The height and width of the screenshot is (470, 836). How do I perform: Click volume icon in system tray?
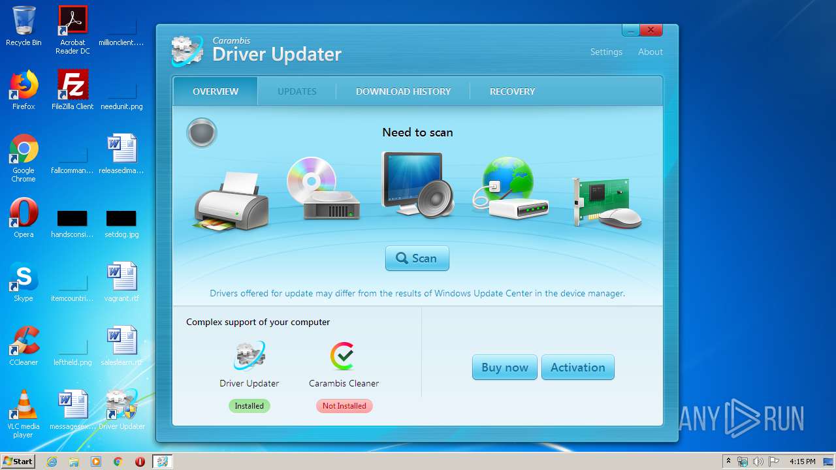pyautogui.click(x=758, y=462)
